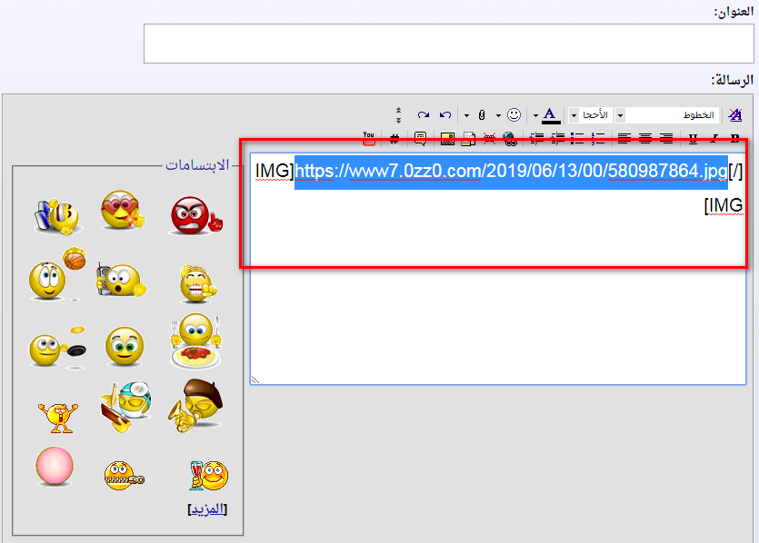Click the paperclip attachment icon
Viewport: 759px width, 543px height.
coord(481,115)
